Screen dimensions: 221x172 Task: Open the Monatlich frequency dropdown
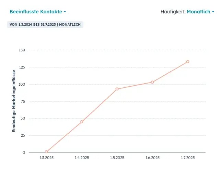click(198, 12)
